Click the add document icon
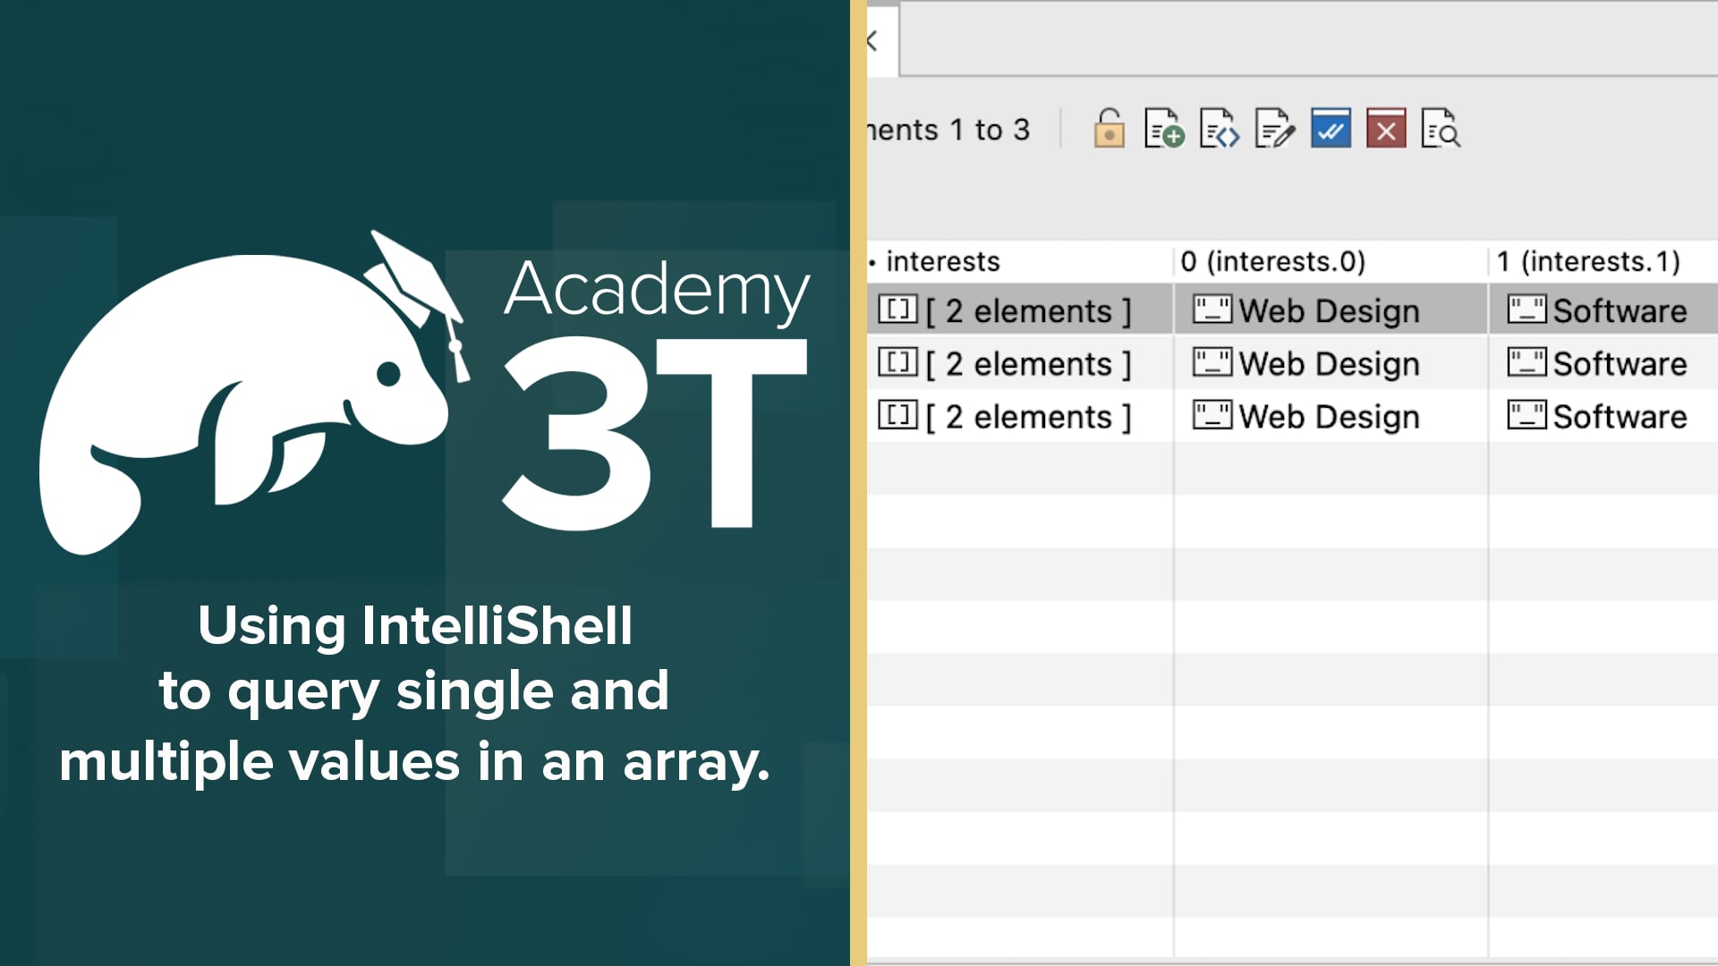Viewport: 1718px width, 966px height. [1164, 129]
